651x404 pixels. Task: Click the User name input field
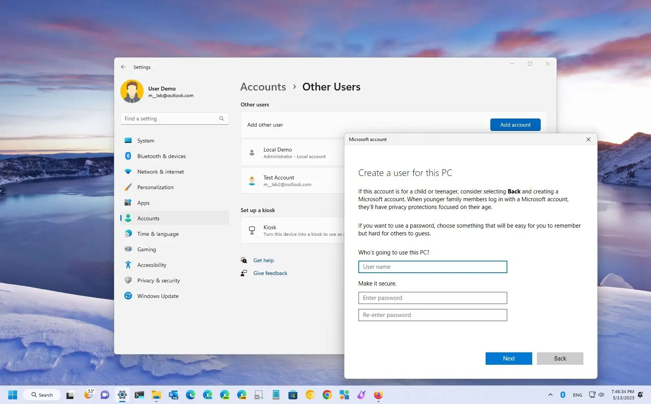[432, 267]
